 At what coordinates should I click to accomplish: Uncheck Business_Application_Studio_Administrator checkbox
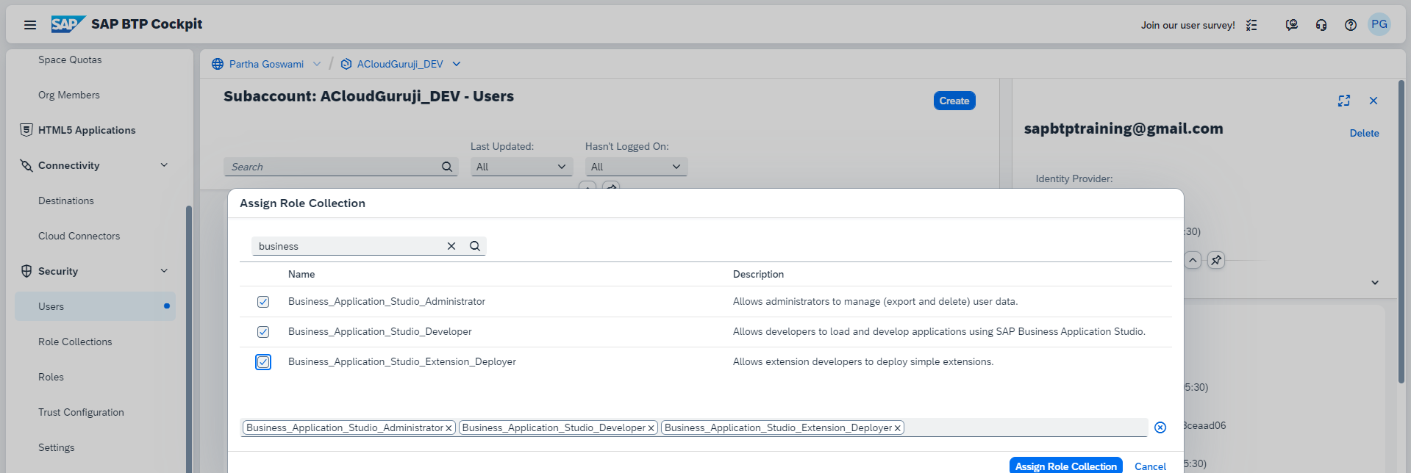tap(263, 302)
